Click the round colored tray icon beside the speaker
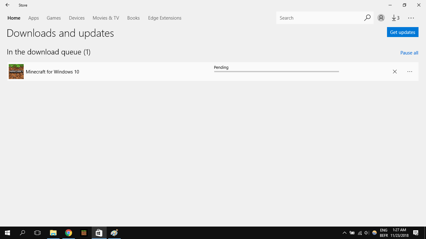Screen dimensions: 426x239 click(x=375, y=233)
